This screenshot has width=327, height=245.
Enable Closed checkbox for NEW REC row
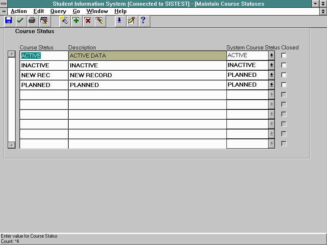tap(284, 75)
